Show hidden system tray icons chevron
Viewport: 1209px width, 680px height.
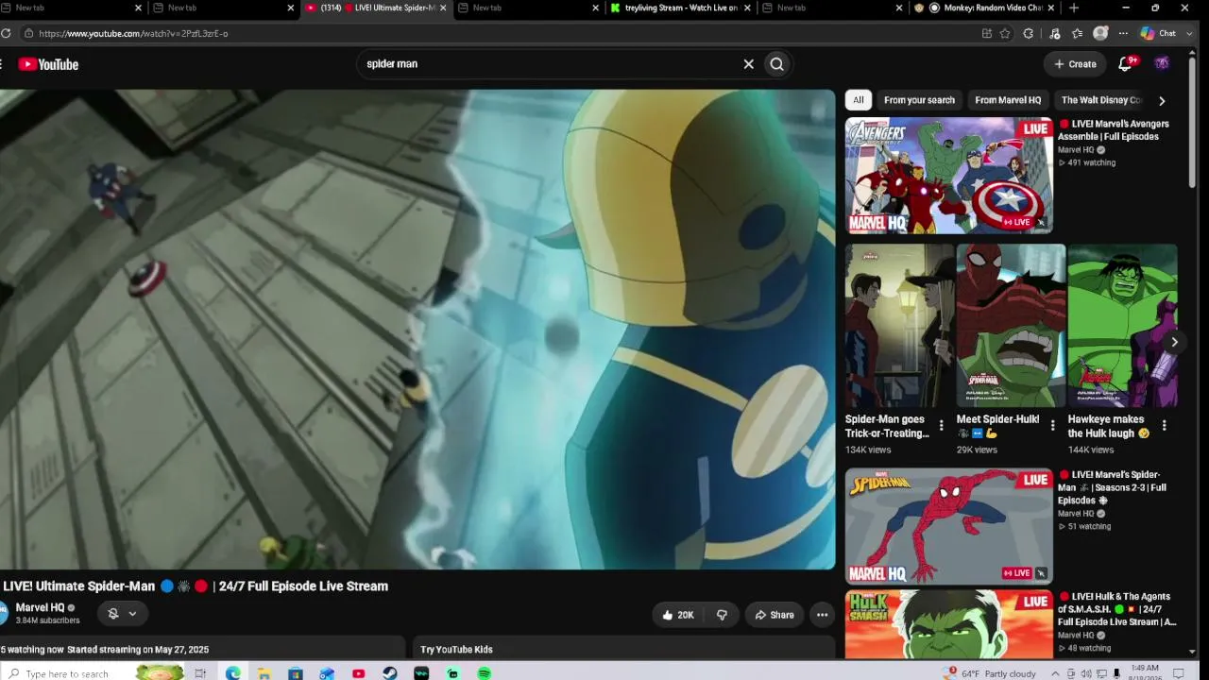1055,673
